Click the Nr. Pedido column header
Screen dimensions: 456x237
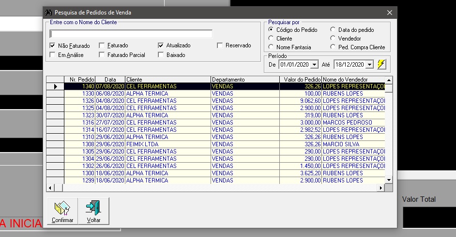click(79, 80)
